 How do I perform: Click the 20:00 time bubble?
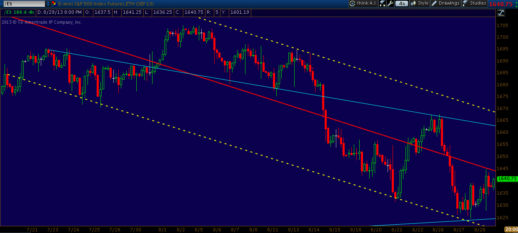(x=511, y=230)
